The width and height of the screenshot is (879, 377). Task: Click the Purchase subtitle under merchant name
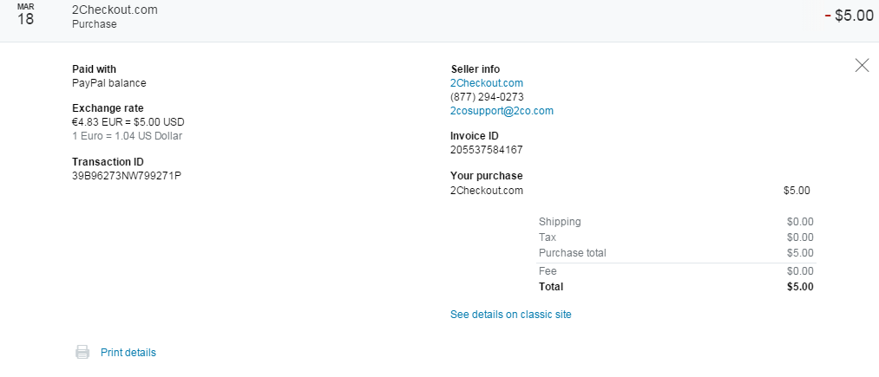tap(94, 24)
